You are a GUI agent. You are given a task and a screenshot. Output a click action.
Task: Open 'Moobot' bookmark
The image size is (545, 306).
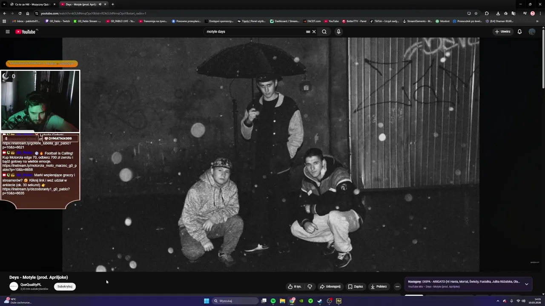click(x=442, y=21)
